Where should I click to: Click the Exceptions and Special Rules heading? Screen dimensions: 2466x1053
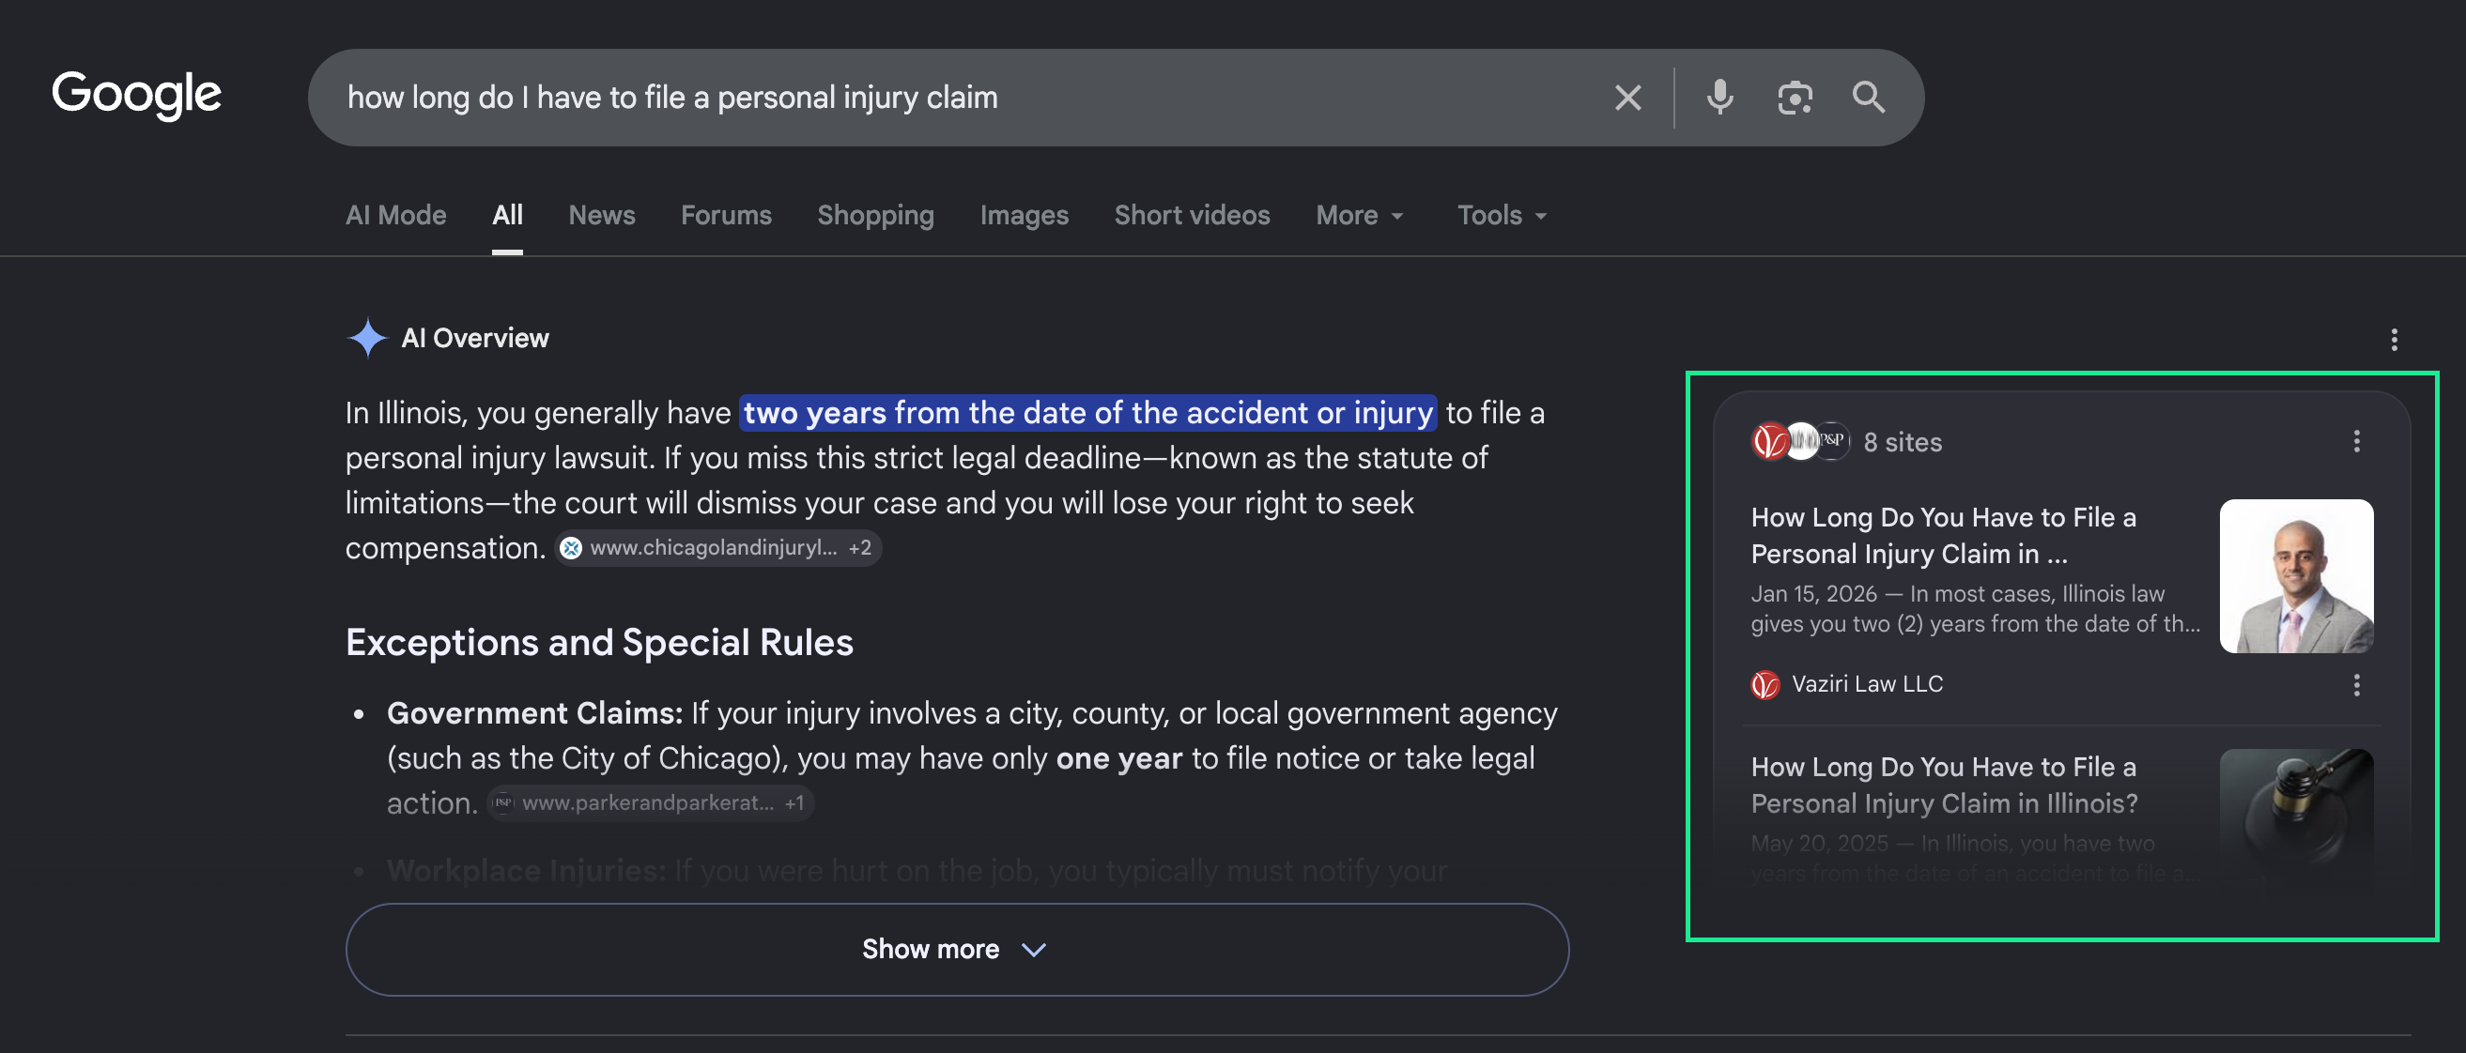[x=599, y=642]
